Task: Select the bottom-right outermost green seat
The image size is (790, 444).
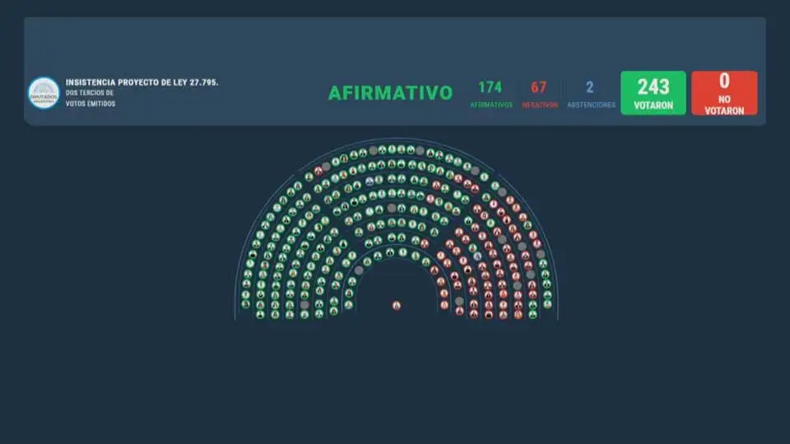Action: [x=547, y=304]
